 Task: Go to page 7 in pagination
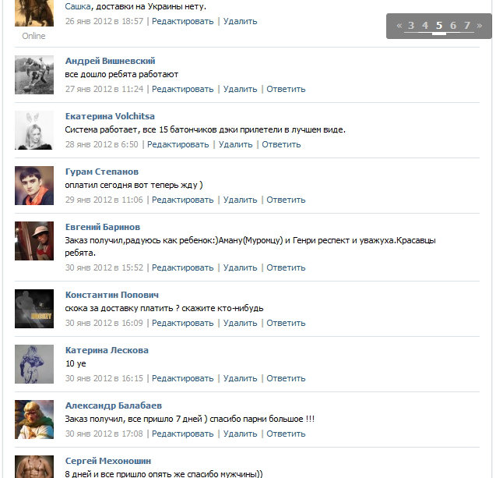[467, 25]
